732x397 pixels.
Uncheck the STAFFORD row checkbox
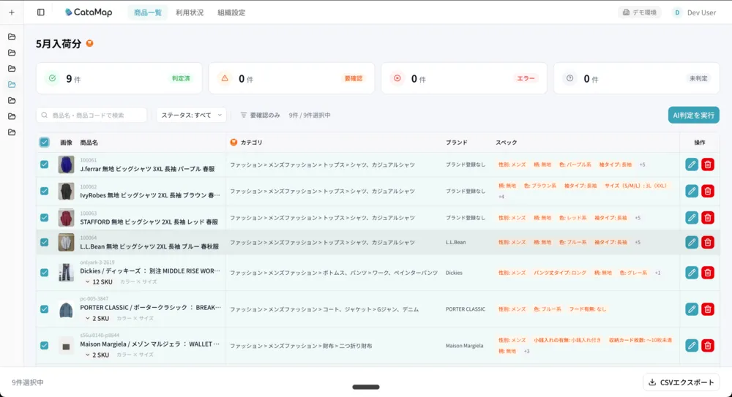coord(45,217)
